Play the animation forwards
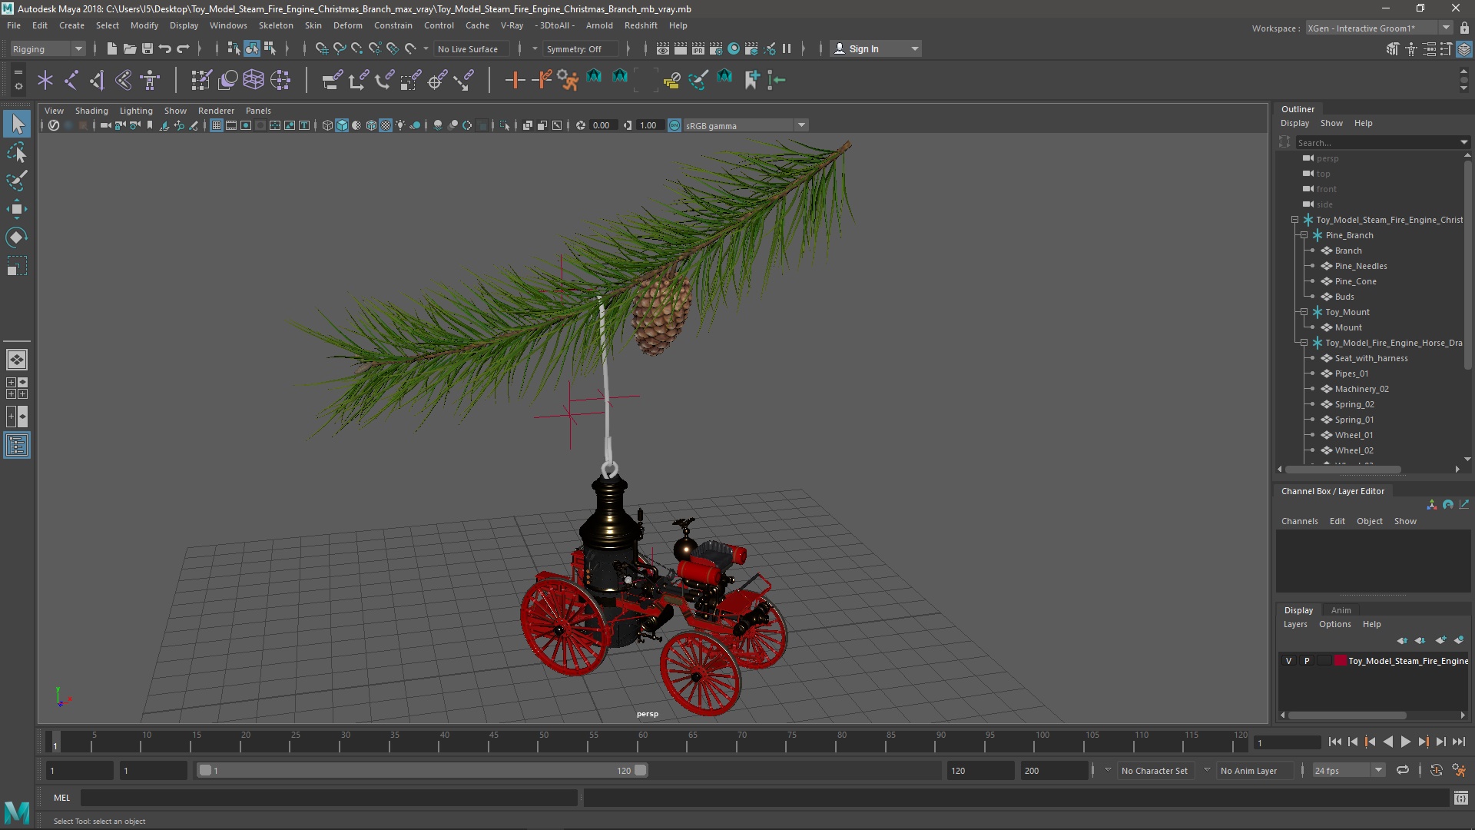Screen dimensions: 1475x830 coord(1405,742)
